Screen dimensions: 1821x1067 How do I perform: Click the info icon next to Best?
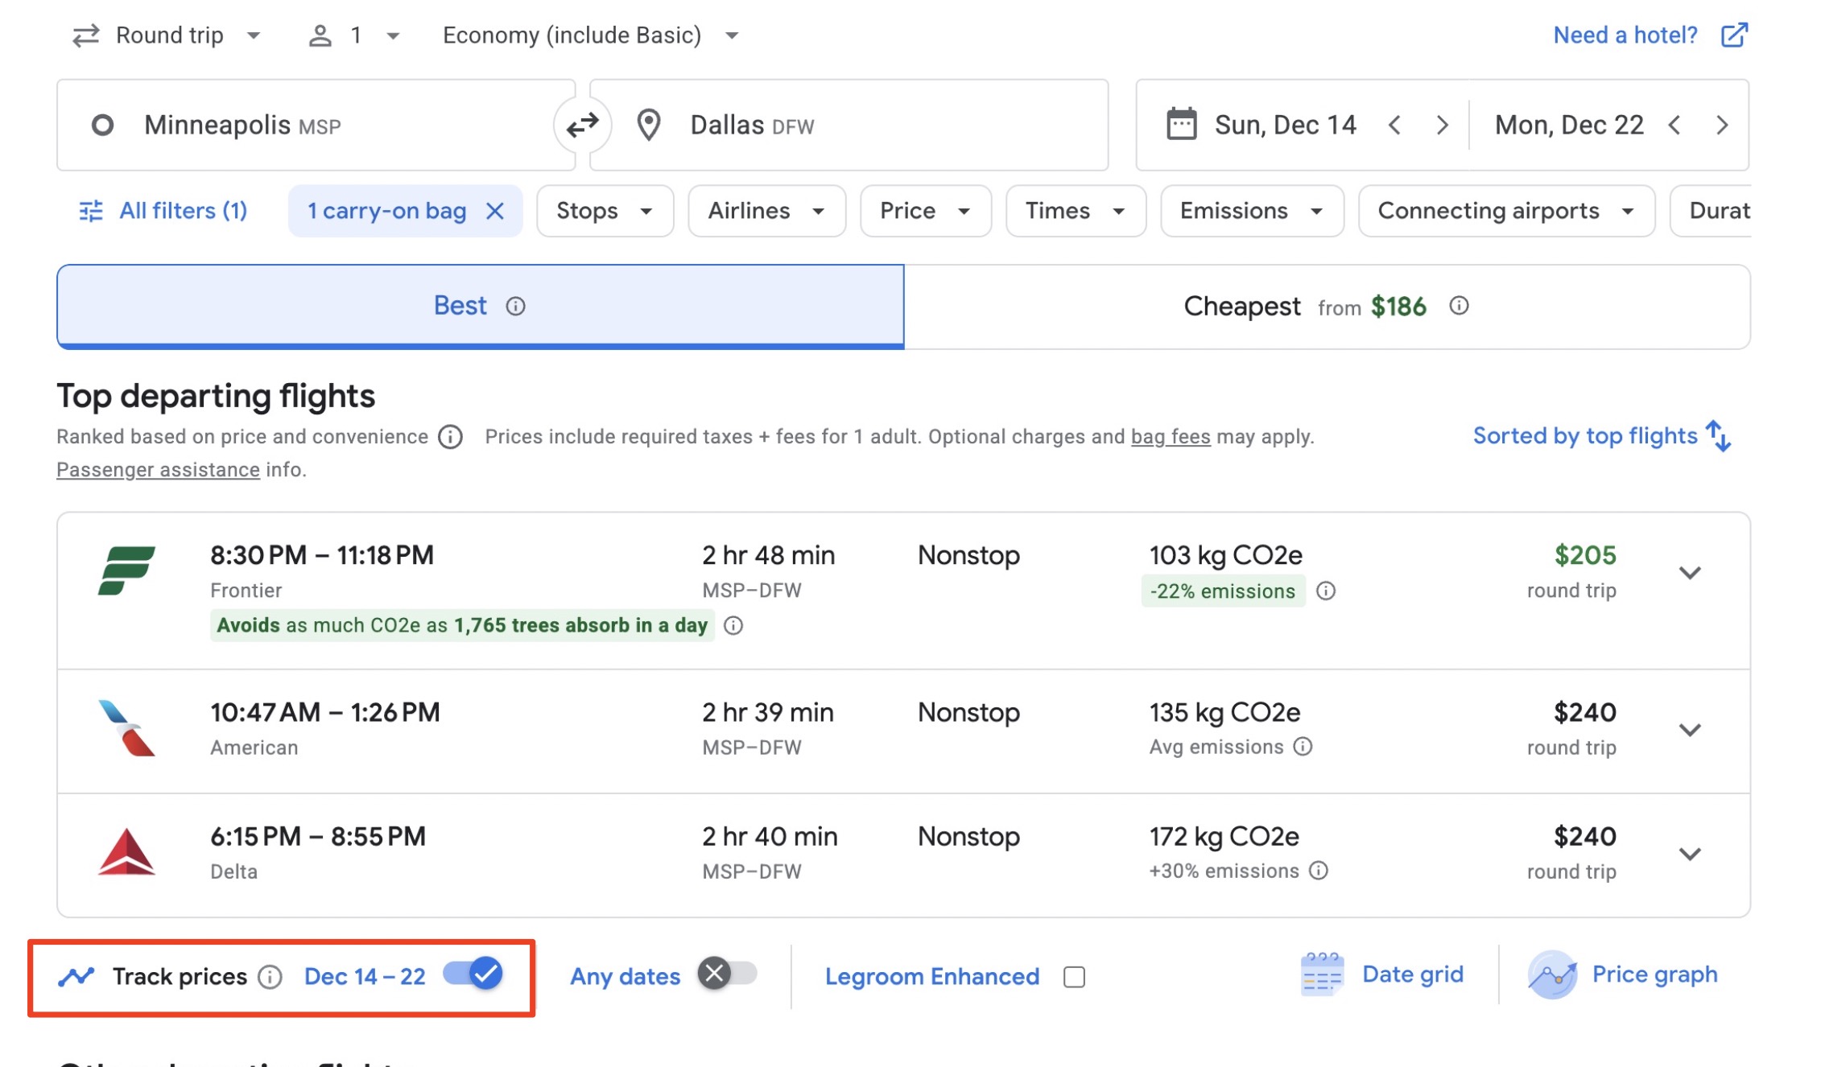coord(515,307)
